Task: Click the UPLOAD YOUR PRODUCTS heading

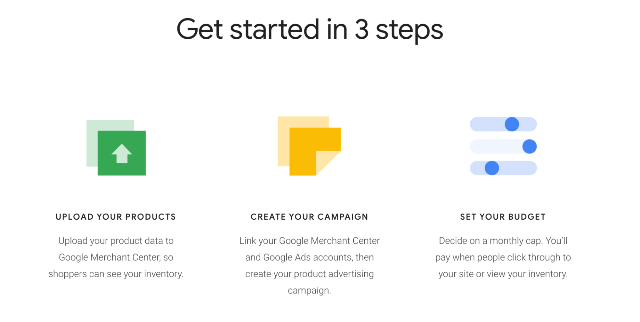Action: pos(116,217)
